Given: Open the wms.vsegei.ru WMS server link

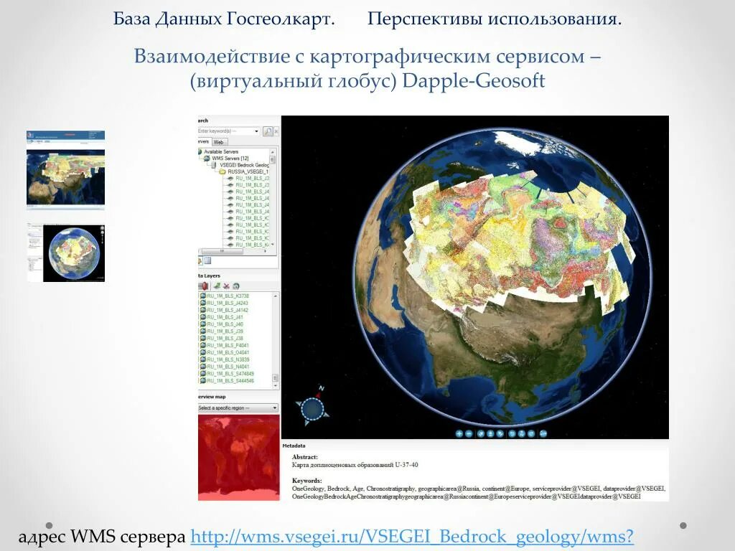Looking at the screenshot, I should click(411, 536).
